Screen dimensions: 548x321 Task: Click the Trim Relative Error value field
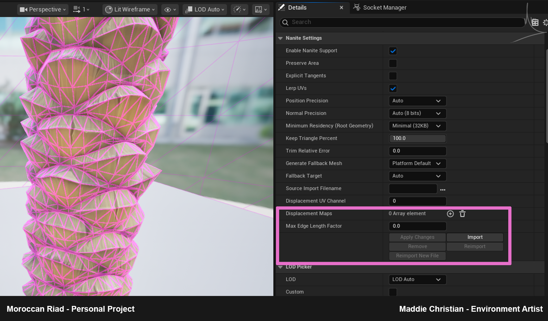click(x=417, y=151)
